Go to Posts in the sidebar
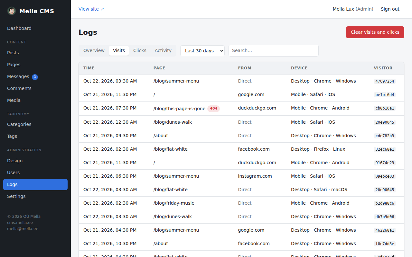The height and width of the screenshot is (257, 412). tap(35, 53)
